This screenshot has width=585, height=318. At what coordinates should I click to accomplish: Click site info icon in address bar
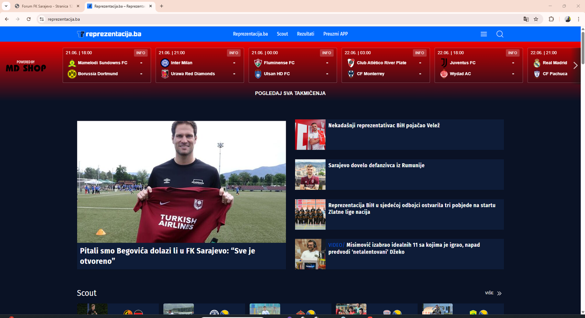tap(41, 19)
